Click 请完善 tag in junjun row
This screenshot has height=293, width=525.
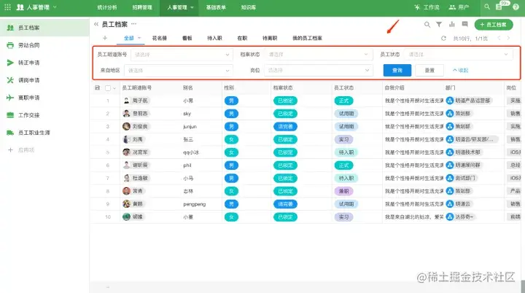(285, 127)
